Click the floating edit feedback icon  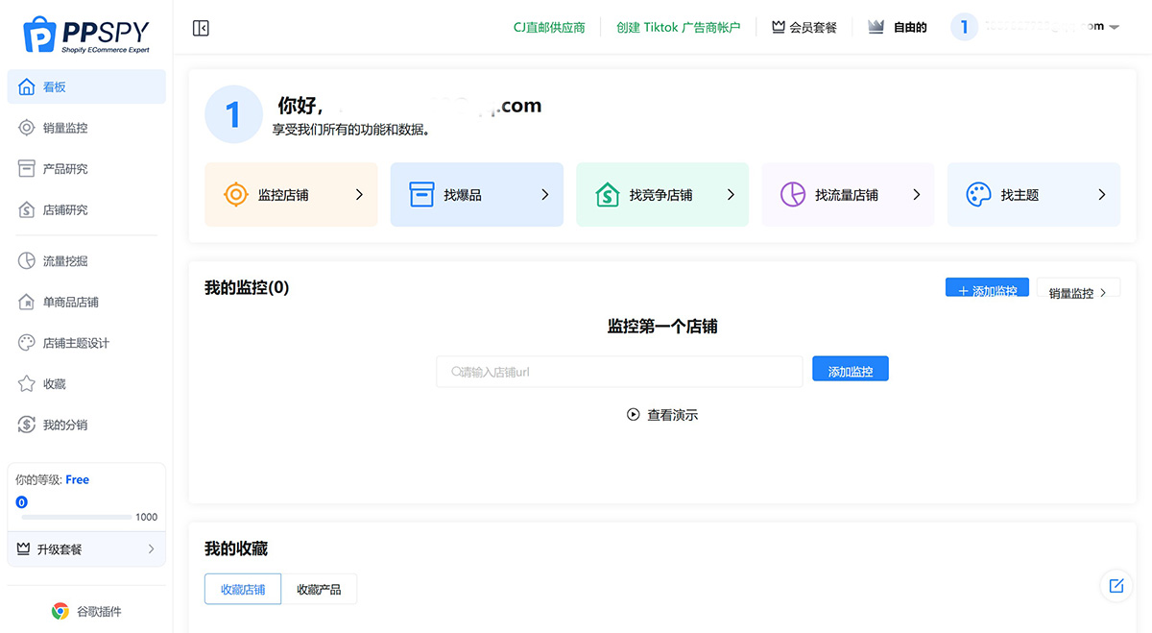1116,585
